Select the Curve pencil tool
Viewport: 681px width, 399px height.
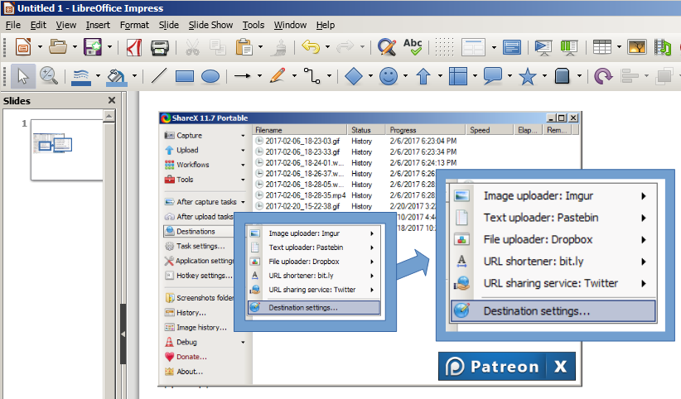[x=277, y=76]
